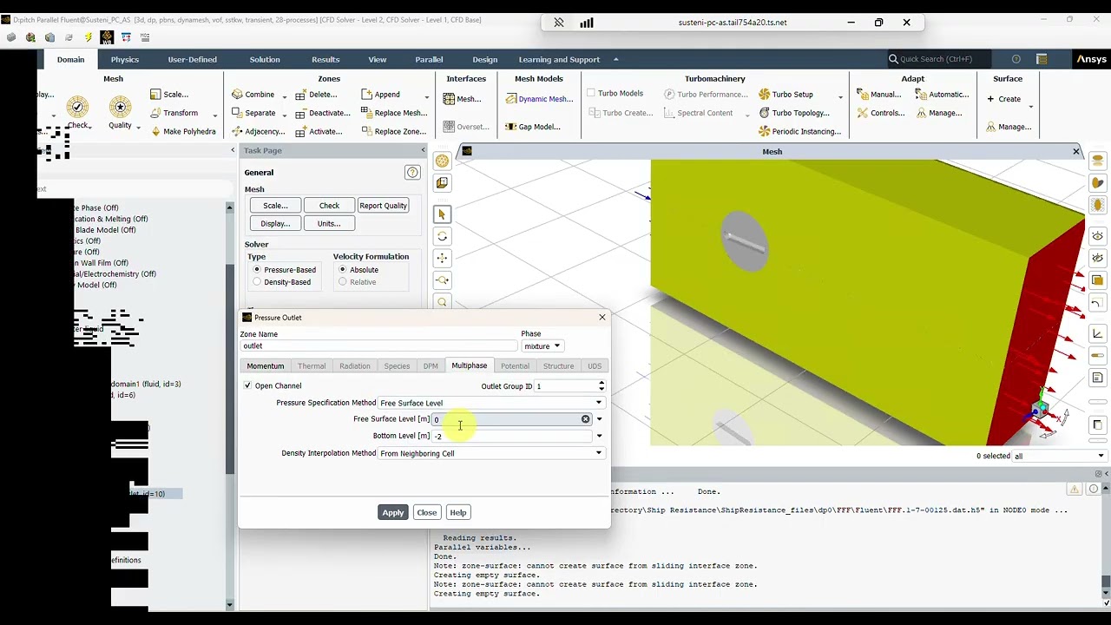1111x625 pixels.
Task: Open the Adjacency... tool
Action: tap(258, 132)
